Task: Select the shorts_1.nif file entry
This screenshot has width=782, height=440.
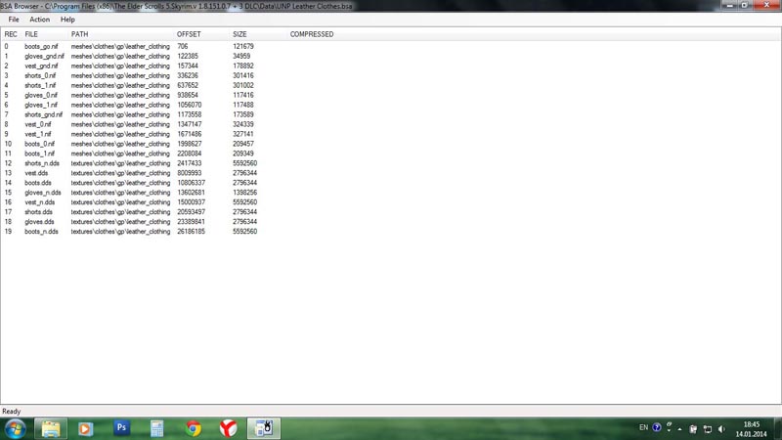Action: pos(40,85)
